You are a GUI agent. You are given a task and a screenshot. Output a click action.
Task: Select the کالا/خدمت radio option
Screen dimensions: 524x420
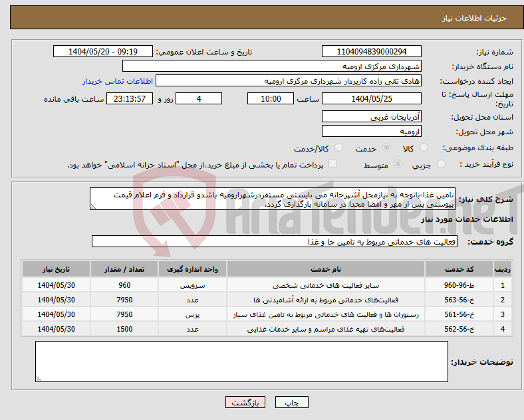pos(339,148)
